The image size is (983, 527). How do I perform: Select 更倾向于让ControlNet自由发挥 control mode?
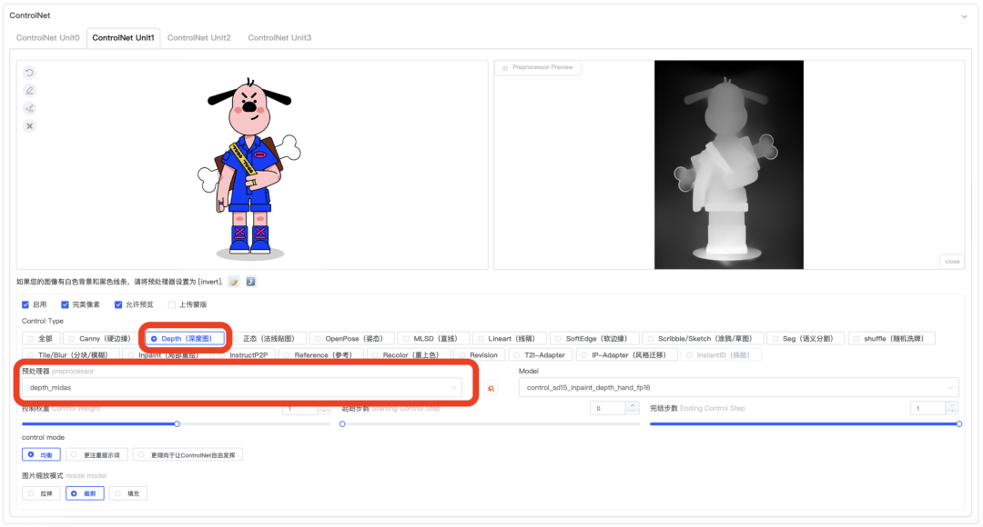coord(187,455)
